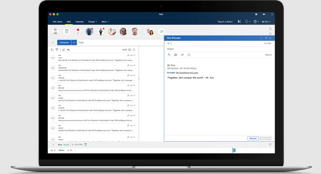Open the message with subject vsvs
Screen dimensions: 321x174
pos(93,58)
